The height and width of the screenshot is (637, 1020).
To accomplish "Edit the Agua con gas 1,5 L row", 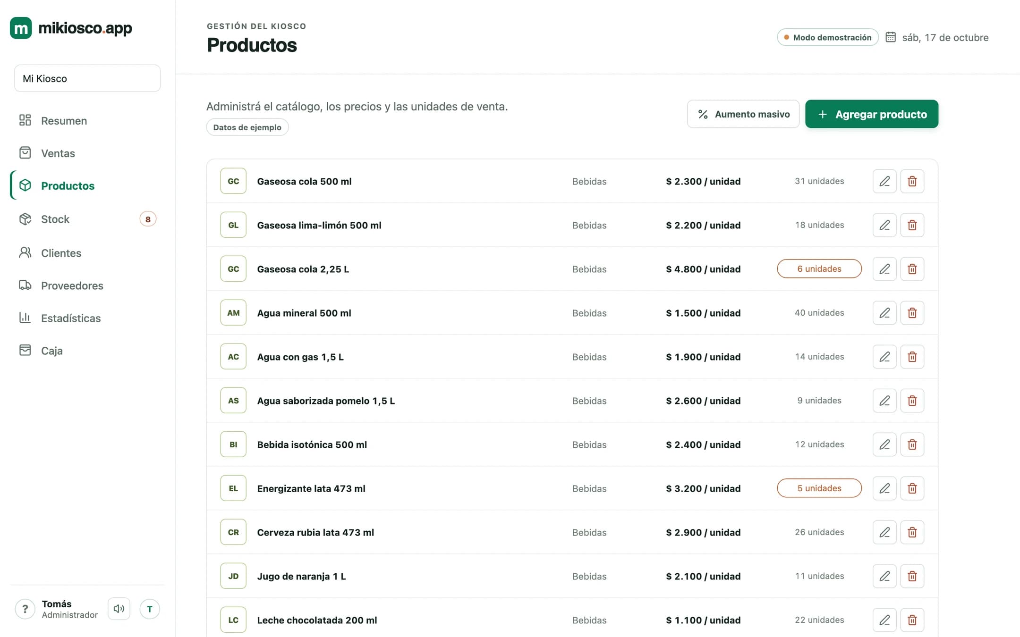I will click(884, 357).
